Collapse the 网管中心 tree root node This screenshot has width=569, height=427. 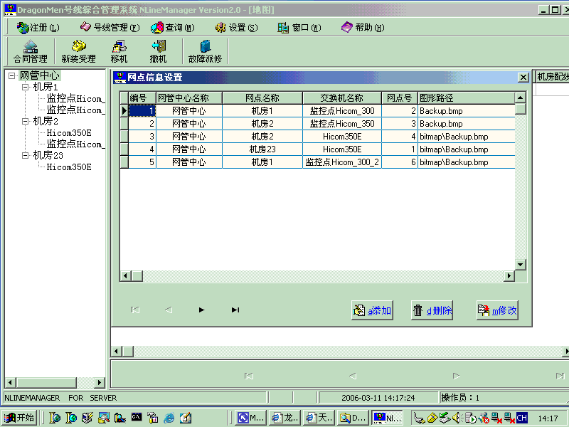point(12,75)
